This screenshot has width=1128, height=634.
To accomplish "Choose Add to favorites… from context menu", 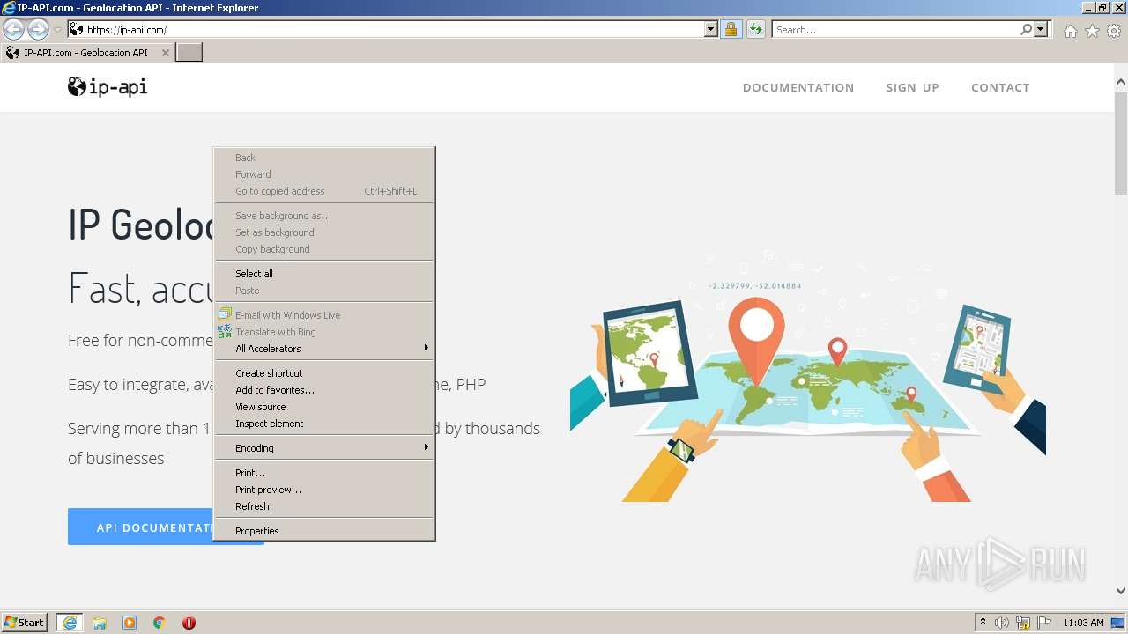I will click(x=324, y=390).
